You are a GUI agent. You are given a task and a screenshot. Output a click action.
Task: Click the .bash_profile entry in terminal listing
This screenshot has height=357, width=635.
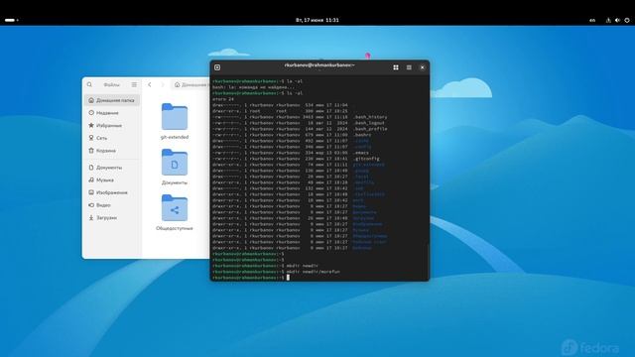pyautogui.click(x=370, y=129)
